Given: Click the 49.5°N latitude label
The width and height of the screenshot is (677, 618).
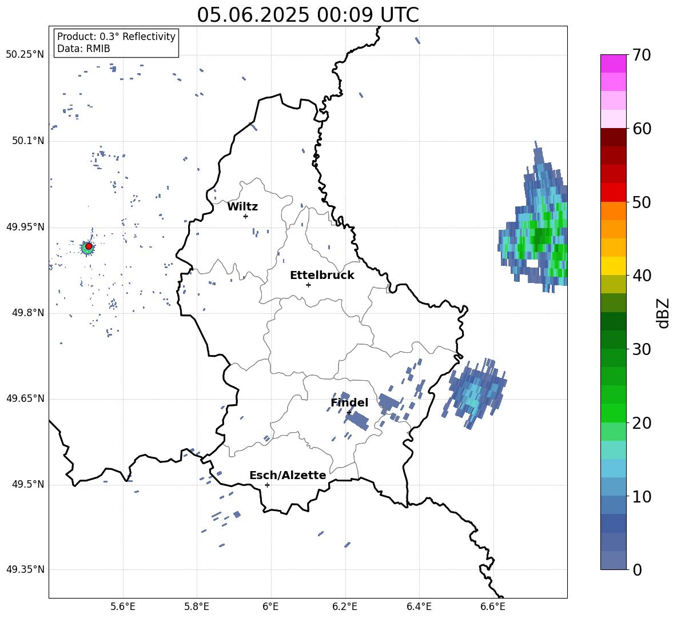Looking at the screenshot, I should pyautogui.click(x=28, y=484).
